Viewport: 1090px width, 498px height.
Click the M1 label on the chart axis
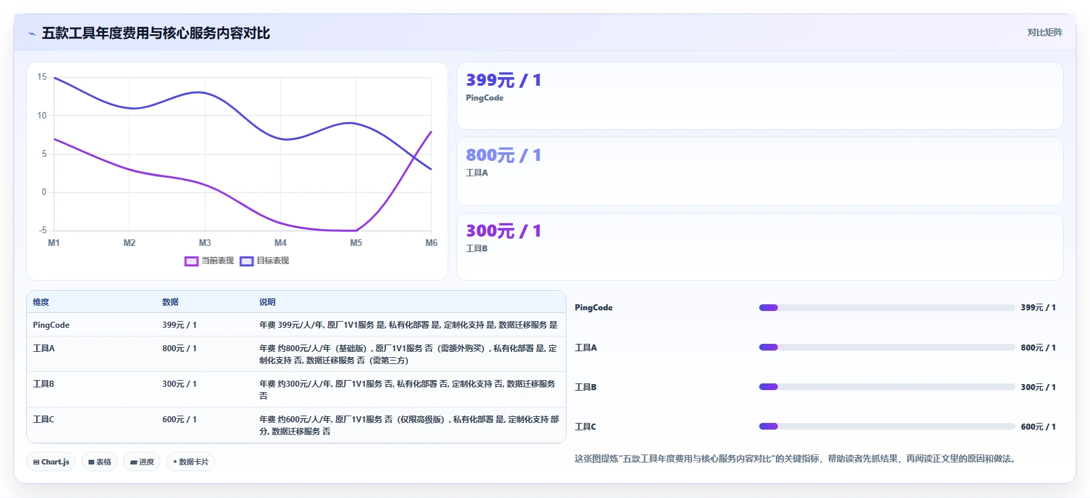(x=54, y=243)
